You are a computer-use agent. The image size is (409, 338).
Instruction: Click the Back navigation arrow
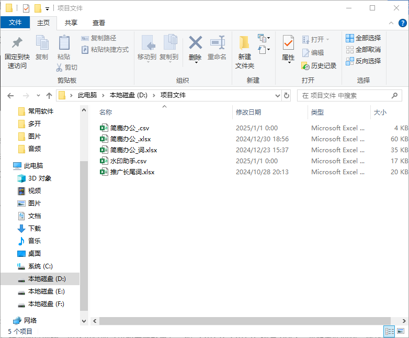click(10, 96)
